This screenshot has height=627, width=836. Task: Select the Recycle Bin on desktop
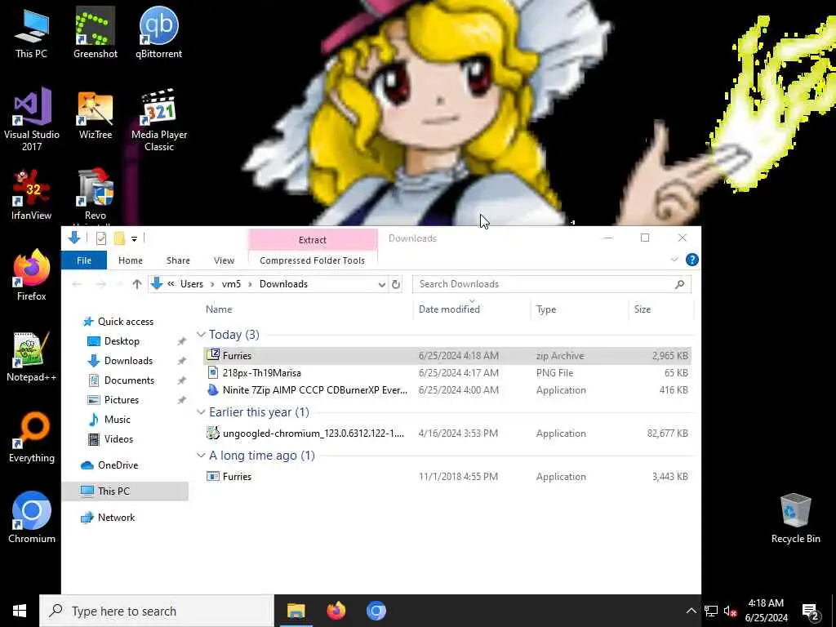pyautogui.click(x=795, y=518)
